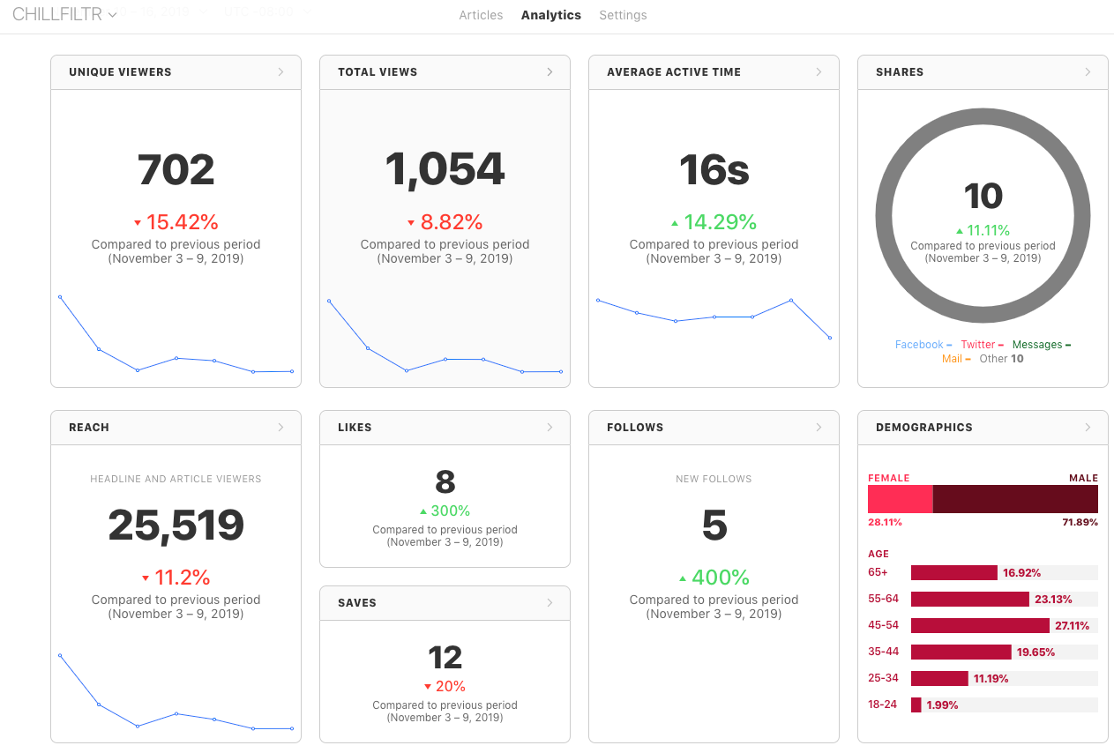Screen dimensions: 1114x753
Task: Click the Reach line chart
Action: click(176, 692)
